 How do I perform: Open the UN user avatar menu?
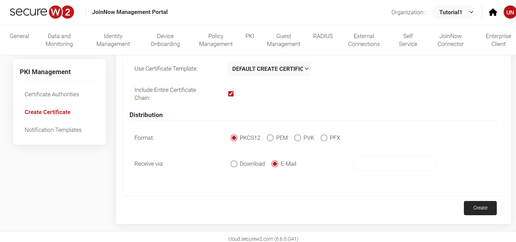[x=510, y=12]
